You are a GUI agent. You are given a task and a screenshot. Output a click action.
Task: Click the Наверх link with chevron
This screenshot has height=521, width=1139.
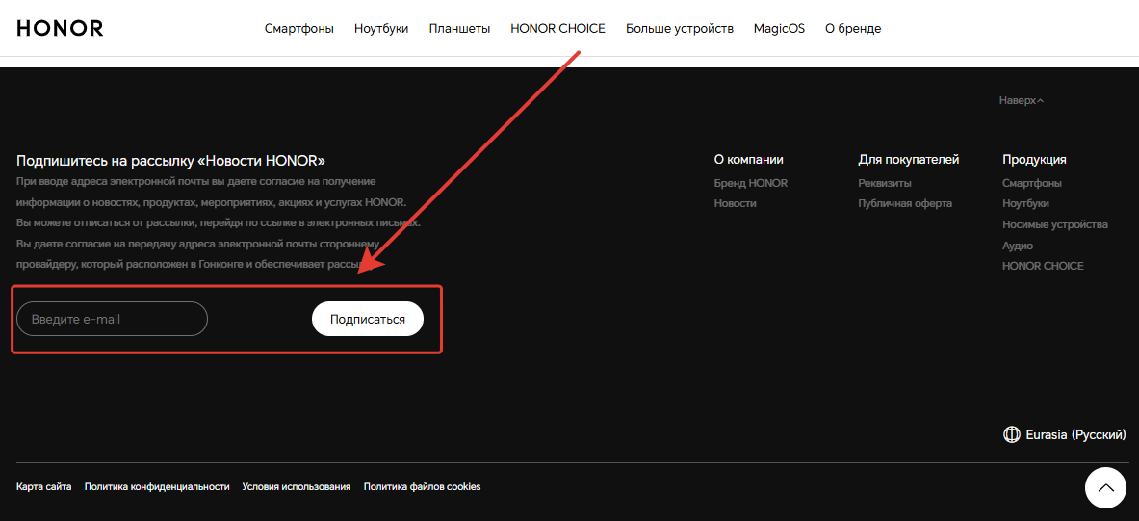pos(1022,100)
